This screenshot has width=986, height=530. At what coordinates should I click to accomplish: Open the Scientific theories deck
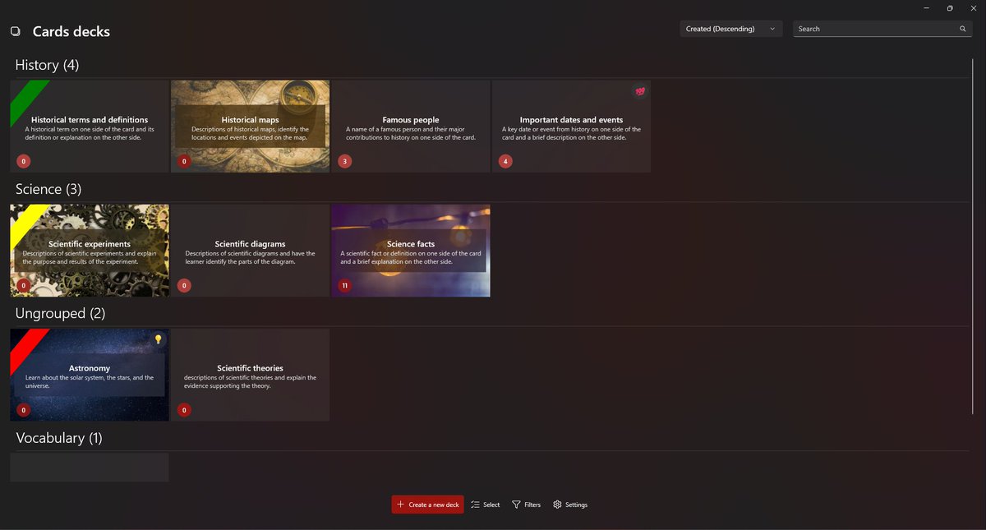click(x=250, y=375)
